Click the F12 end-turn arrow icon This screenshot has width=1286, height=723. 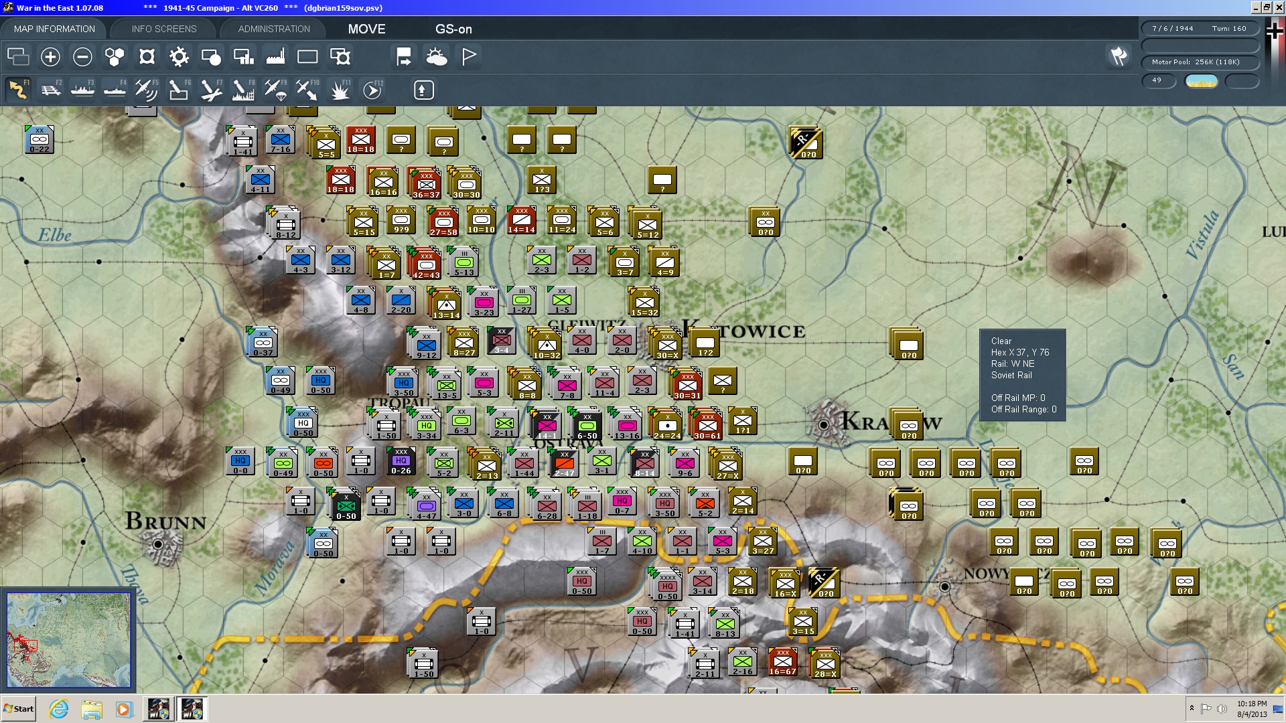point(372,90)
